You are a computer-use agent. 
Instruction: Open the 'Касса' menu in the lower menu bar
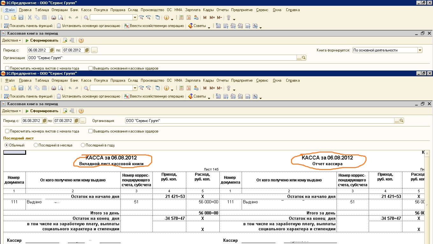point(86,80)
